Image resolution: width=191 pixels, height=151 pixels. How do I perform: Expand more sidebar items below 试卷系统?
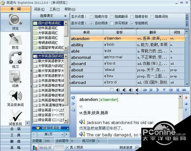(x=28, y=123)
